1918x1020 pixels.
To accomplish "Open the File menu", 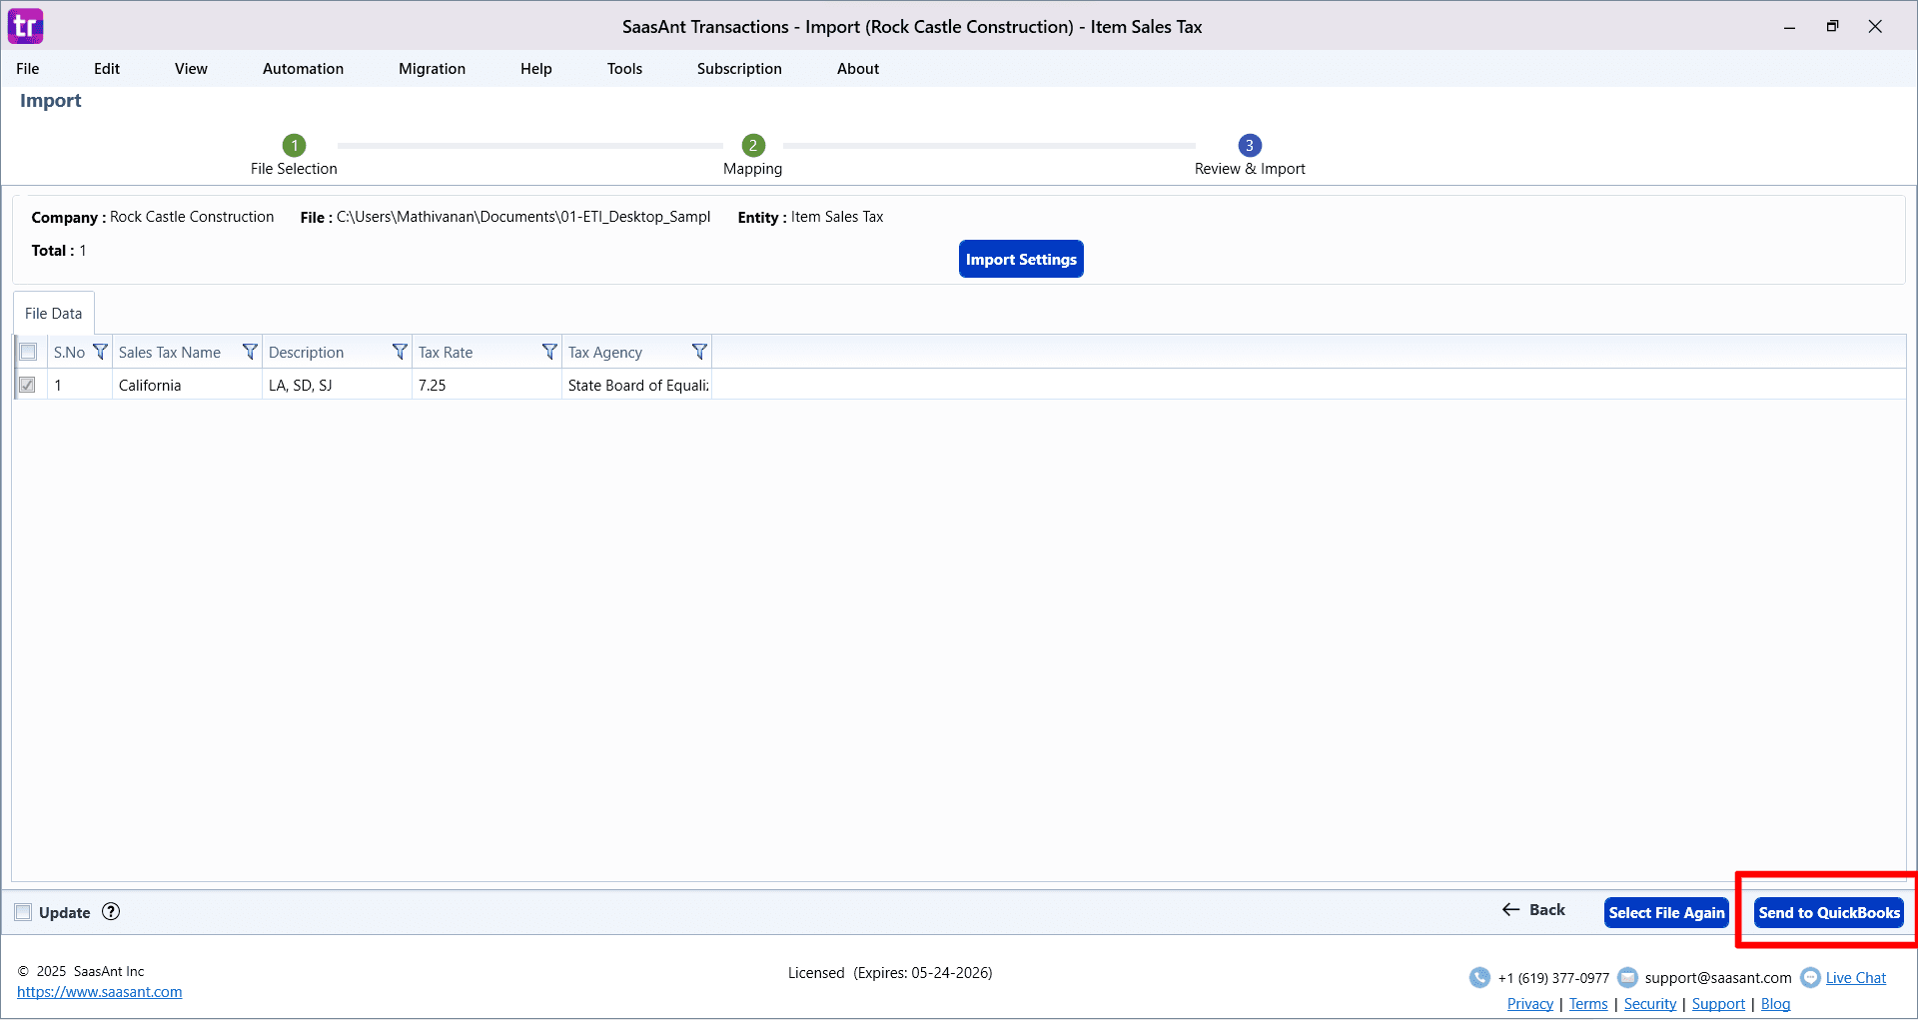I will 28,69.
